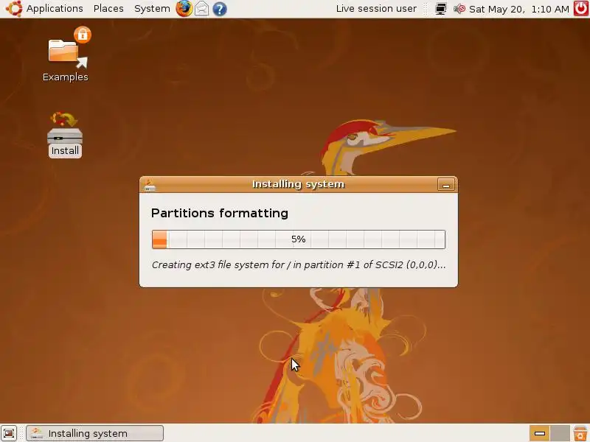Click the Live session user label
The width and height of the screenshot is (590, 442).
point(376,9)
